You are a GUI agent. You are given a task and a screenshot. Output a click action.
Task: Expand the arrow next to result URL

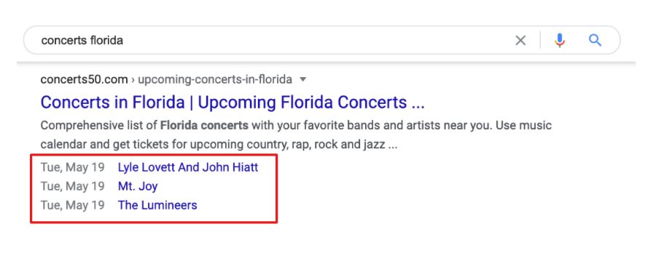pos(303,79)
